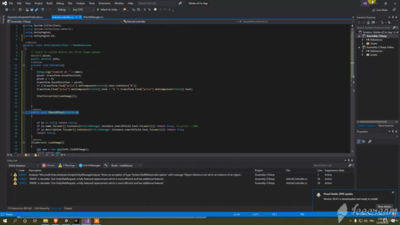Switch to the ExperienceImporterPostLoad.cs tab
This screenshot has height=225, width=400.
pyautogui.click(x=25, y=17)
